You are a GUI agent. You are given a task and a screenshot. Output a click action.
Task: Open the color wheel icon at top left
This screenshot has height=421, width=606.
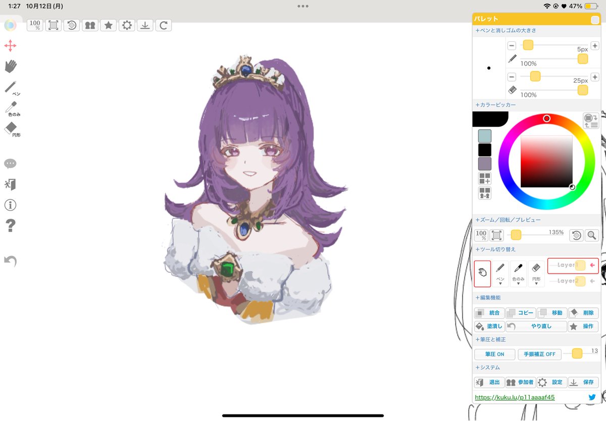point(10,25)
